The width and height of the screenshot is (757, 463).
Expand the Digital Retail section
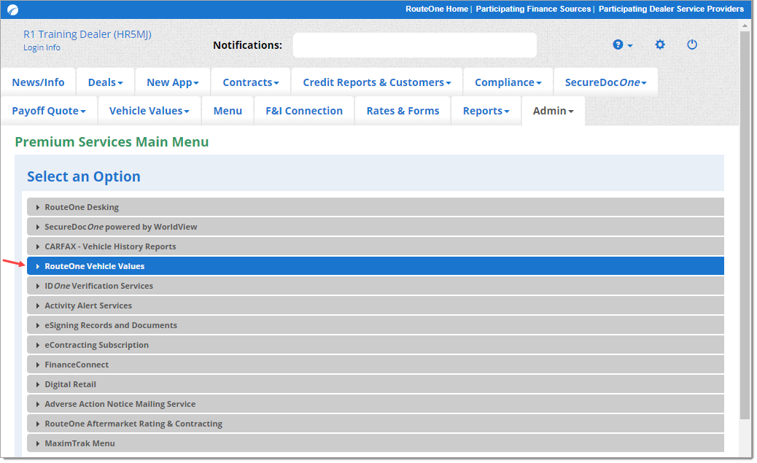coord(375,384)
